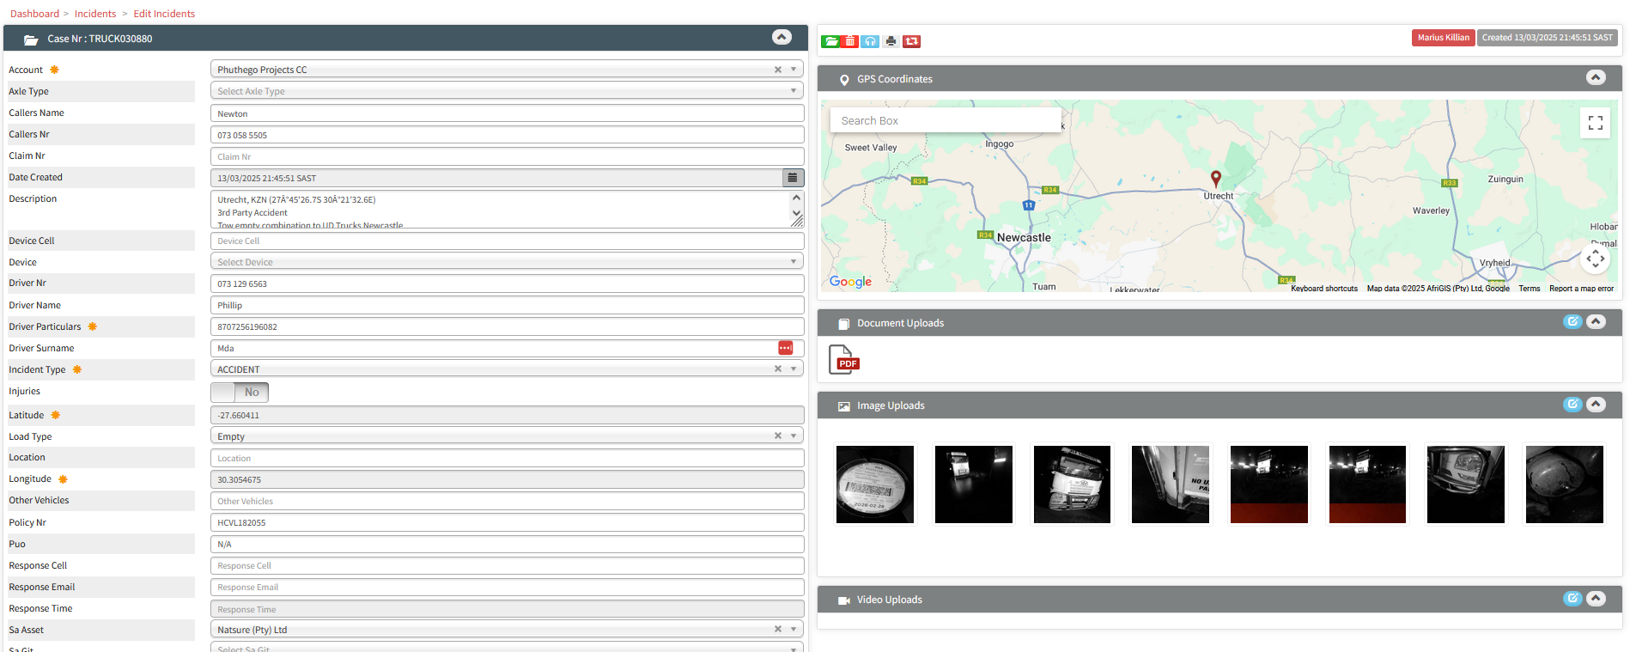Click the Callers Nr field
Screen dimensions: 1630x652
[507, 135]
